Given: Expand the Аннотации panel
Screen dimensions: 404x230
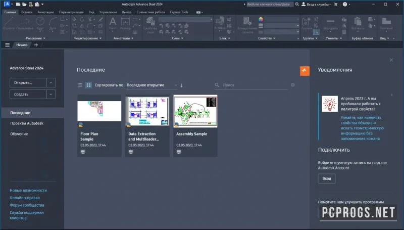Looking at the screenshot, I should [x=123, y=38].
